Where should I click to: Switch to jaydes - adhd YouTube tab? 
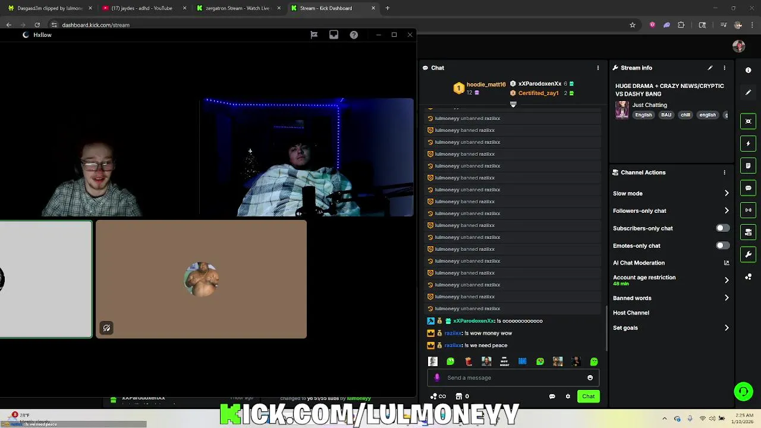[x=143, y=8]
